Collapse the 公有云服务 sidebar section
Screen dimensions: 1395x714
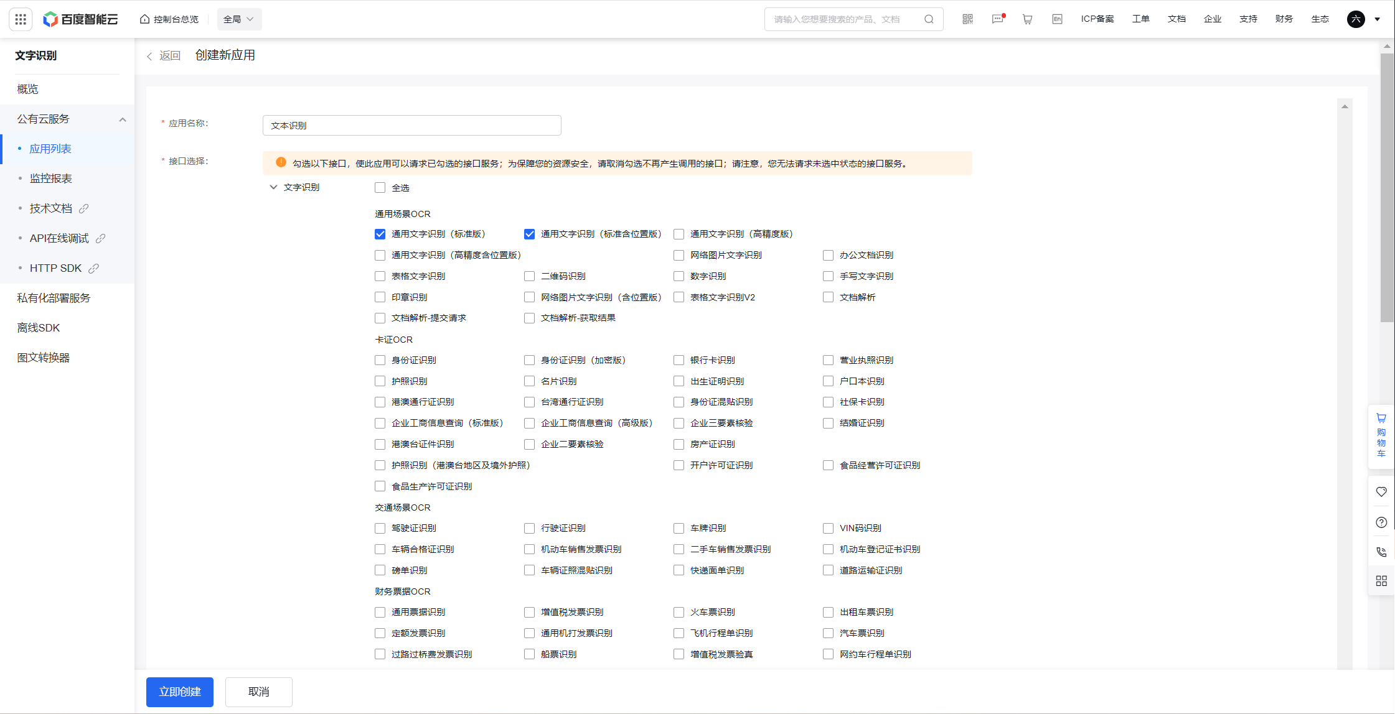[x=123, y=119]
